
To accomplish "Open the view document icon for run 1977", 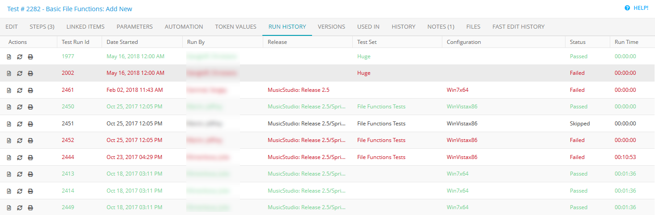I will click(x=9, y=57).
